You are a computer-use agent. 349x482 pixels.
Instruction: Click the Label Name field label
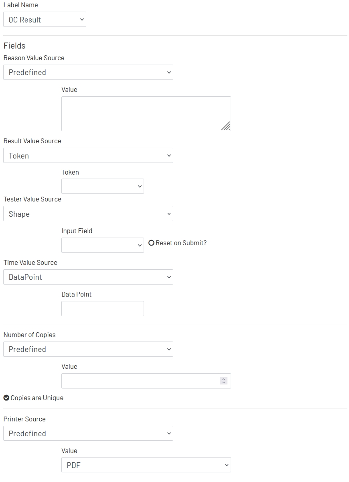pyautogui.click(x=20, y=5)
